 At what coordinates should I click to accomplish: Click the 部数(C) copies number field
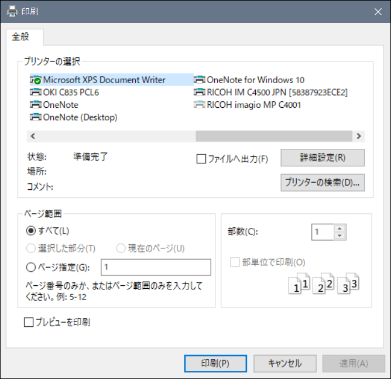click(x=323, y=232)
